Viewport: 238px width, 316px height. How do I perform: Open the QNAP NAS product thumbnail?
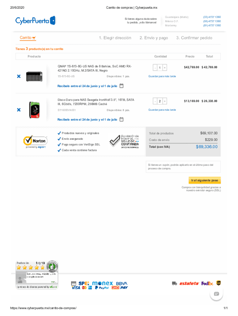tap(34, 77)
